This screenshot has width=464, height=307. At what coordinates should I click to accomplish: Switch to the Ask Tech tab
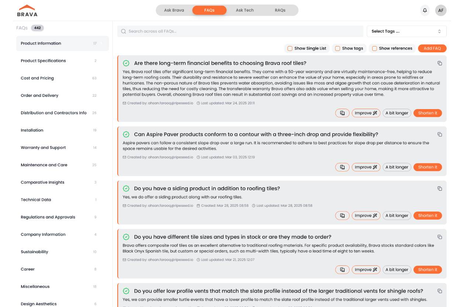[x=245, y=10]
